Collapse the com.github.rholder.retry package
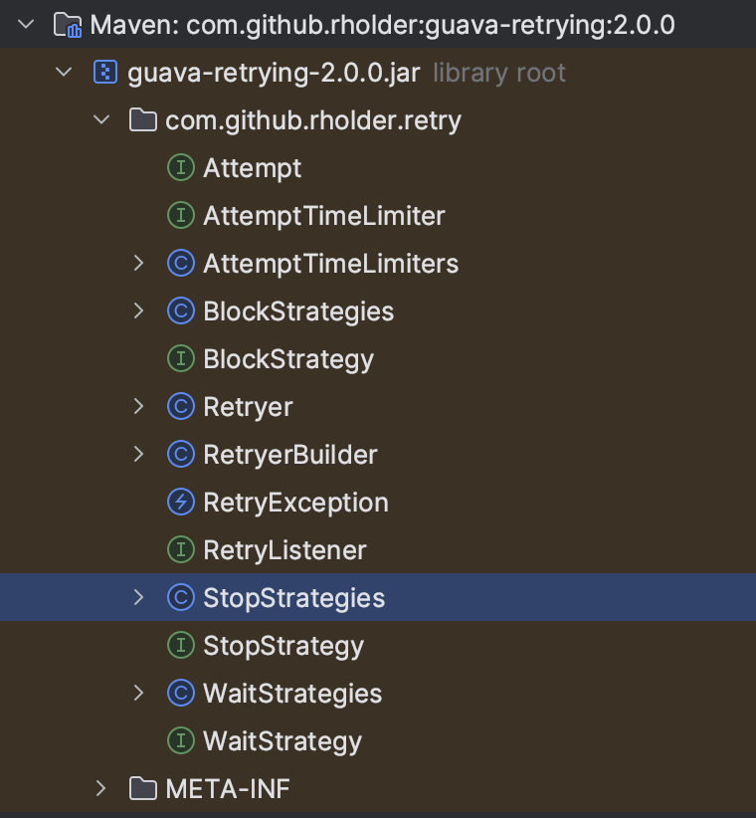 point(101,120)
